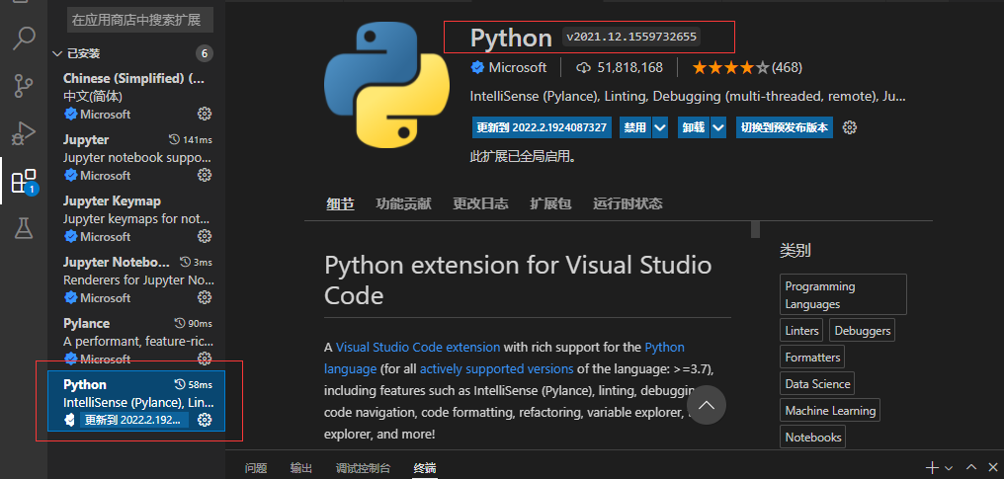Click Microsoft verified publisher badge in details
The height and width of the screenshot is (479, 1004).
pos(477,67)
